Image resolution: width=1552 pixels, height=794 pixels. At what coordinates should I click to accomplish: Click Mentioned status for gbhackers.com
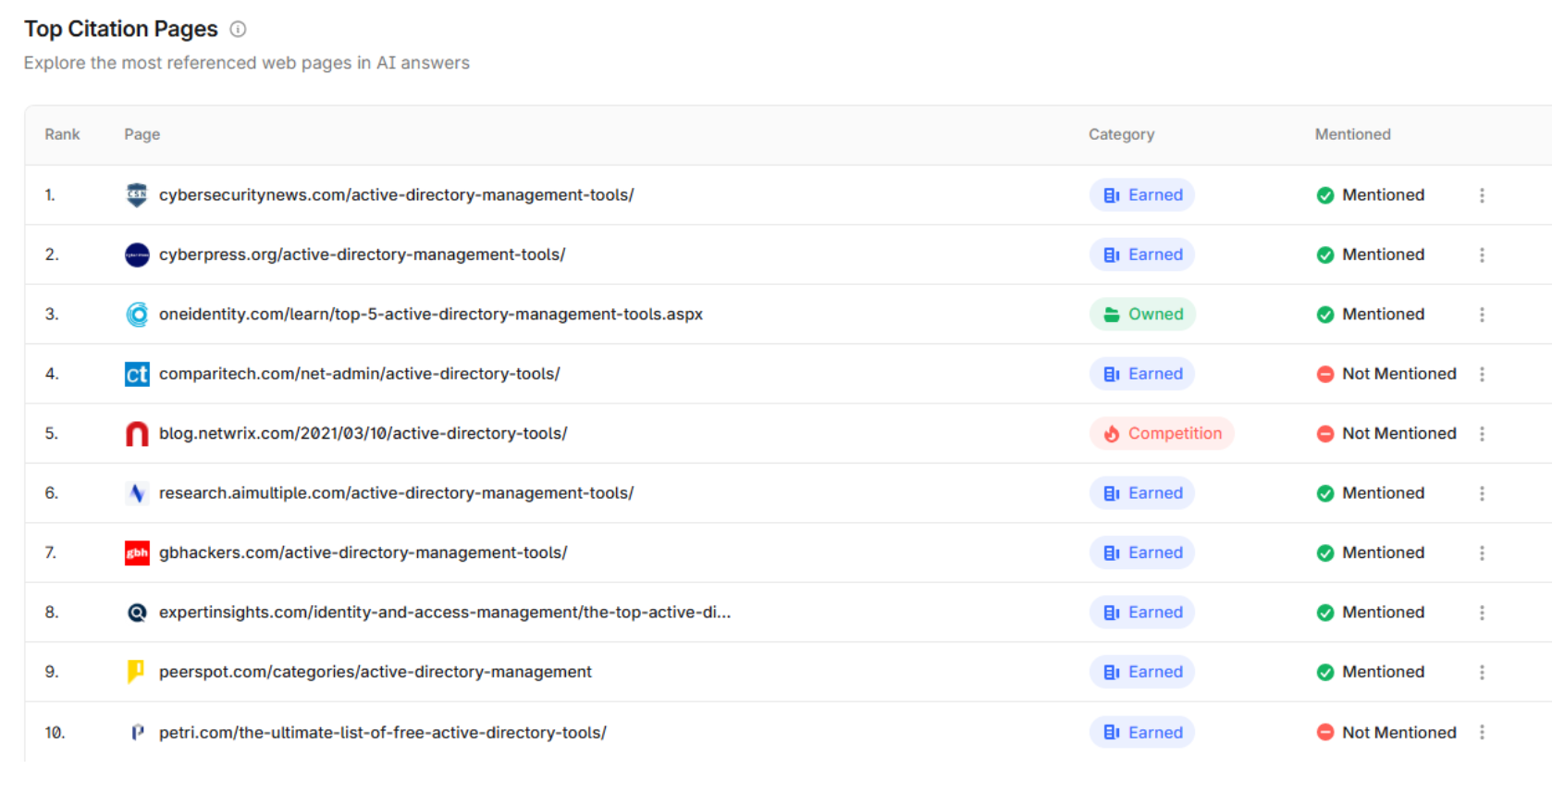pos(1371,552)
